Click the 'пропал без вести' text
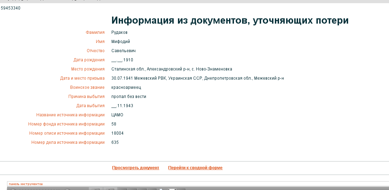 click(x=129, y=97)
